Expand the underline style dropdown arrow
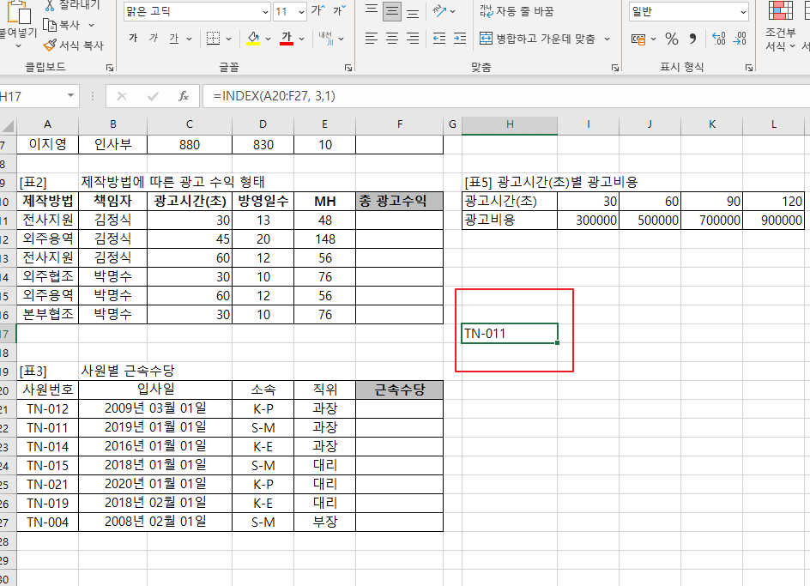This screenshot has width=810, height=586. pos(189,39)
